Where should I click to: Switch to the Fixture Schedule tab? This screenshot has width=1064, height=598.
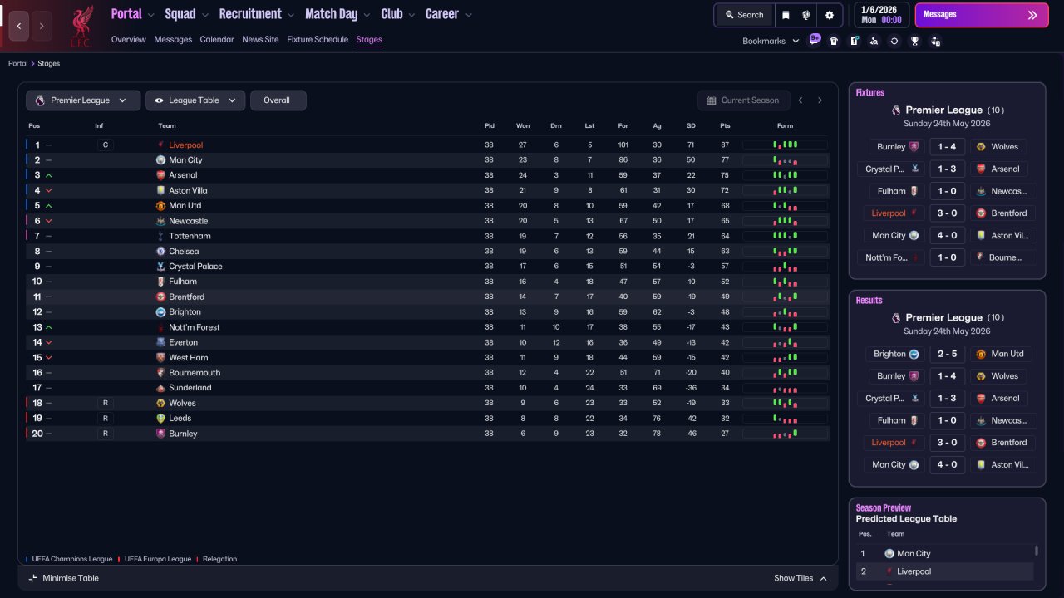coord(318,39)
